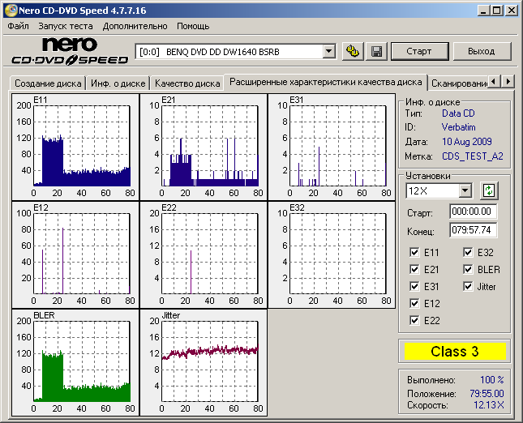This screenshot has width=523, height=423.
Task: Click the Nero app icon in title bar
Action: pyautogui.click(x=10, y=10)
